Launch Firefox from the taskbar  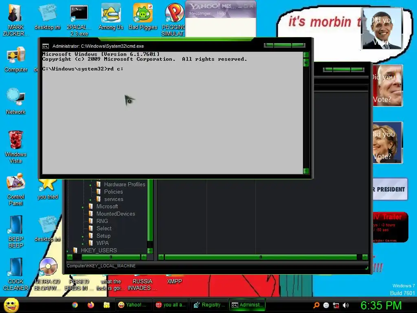click(x=91, y=305)
